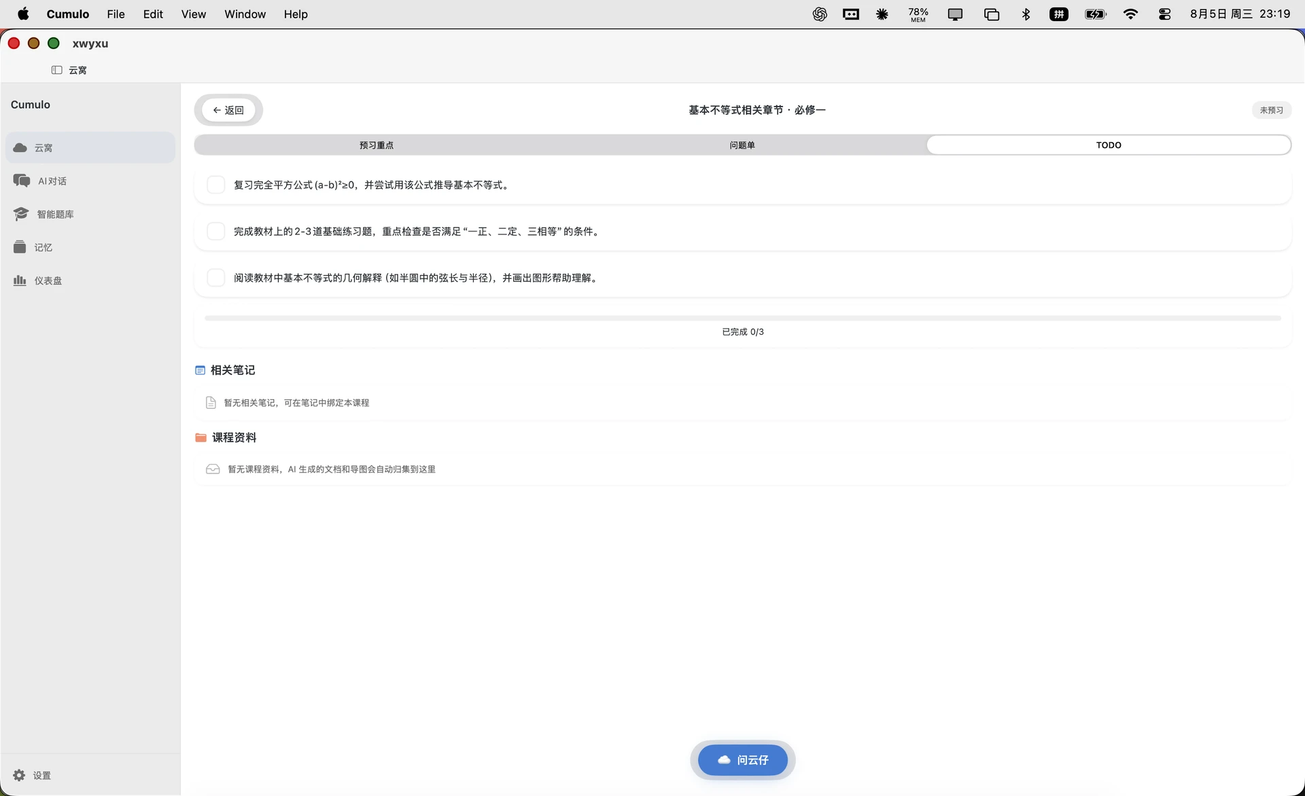Open 云窝 in the sidebar
This screenshot has height=796, width=1305.
90,147
